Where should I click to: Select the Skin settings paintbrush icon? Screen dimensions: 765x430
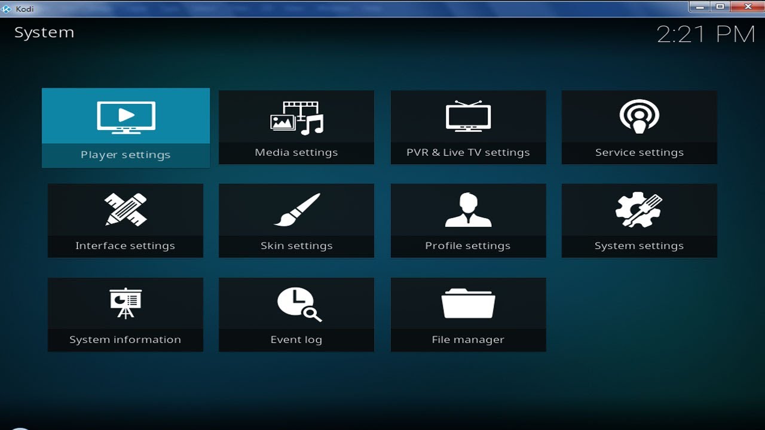296,210
